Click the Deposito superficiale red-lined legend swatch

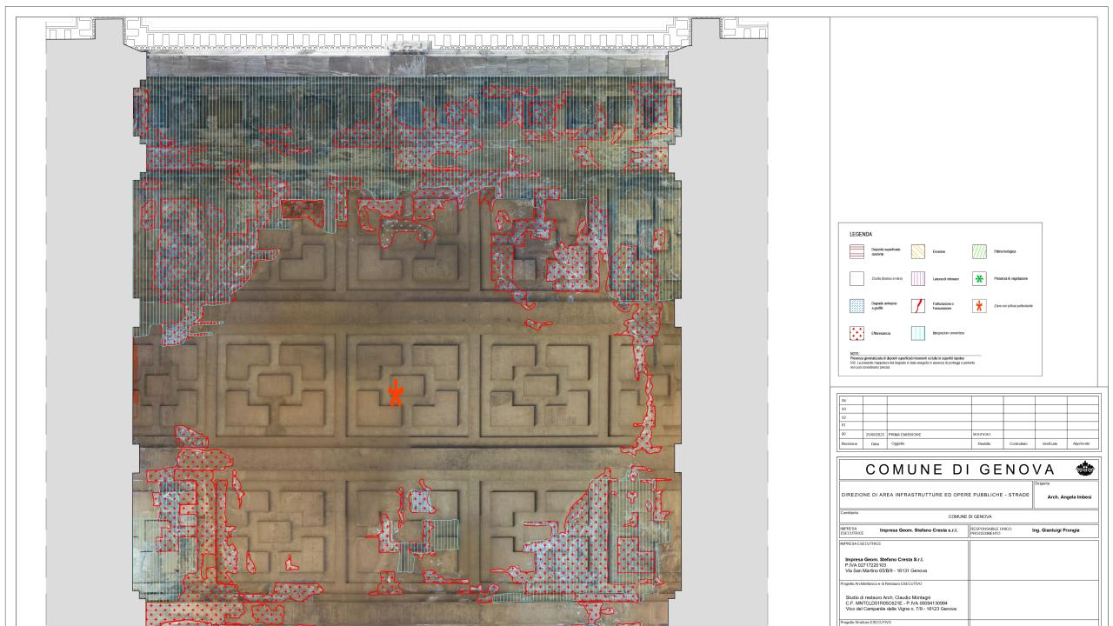(x=856, y=251)
